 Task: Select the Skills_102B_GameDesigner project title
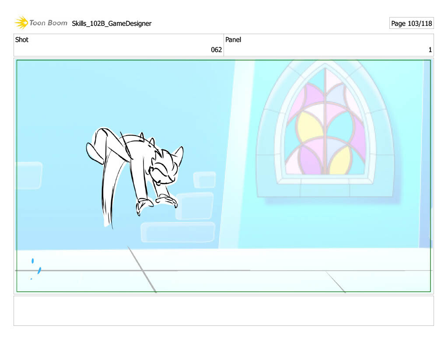click(x=112, y=24)
